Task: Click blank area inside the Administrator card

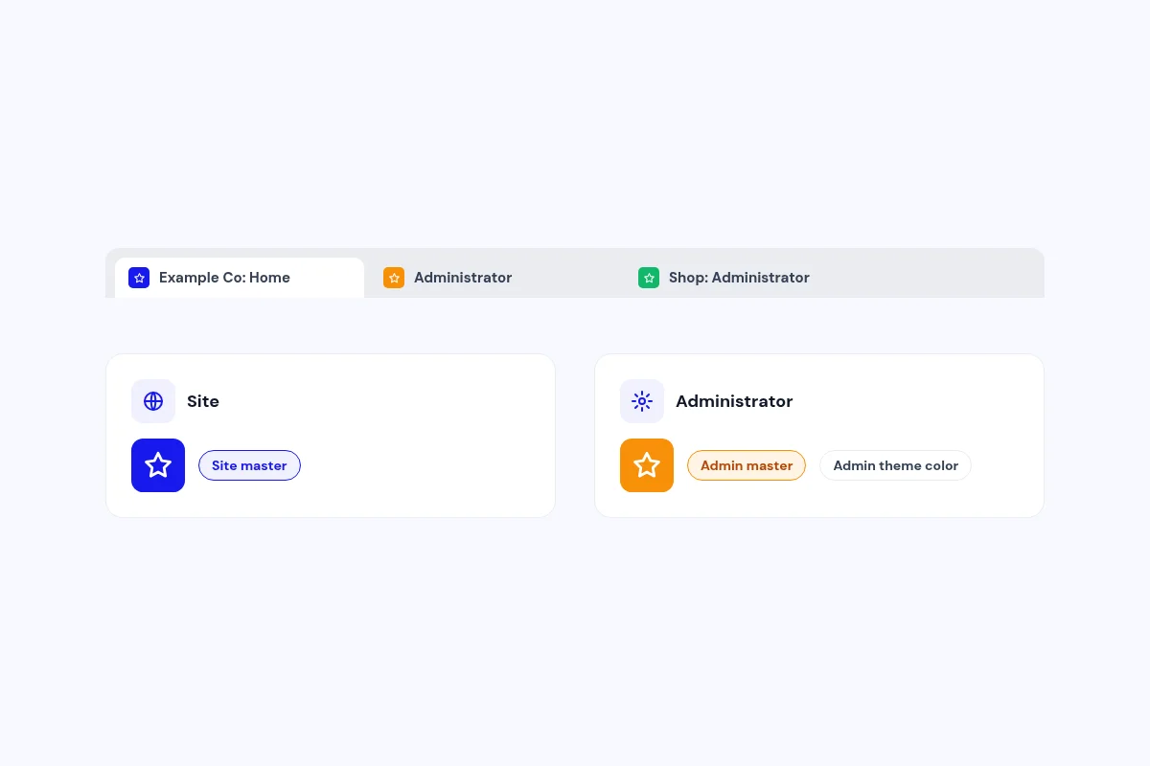Action: tap(920, 402)
